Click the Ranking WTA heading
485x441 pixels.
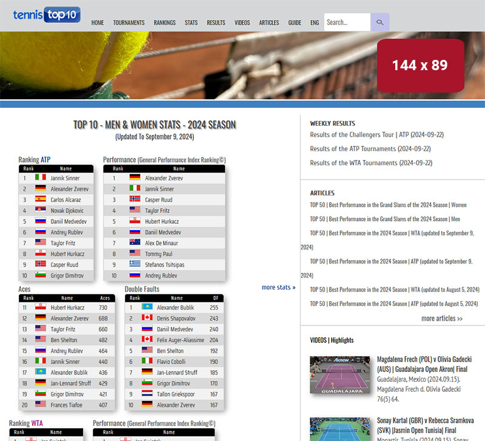coord(26,423)
